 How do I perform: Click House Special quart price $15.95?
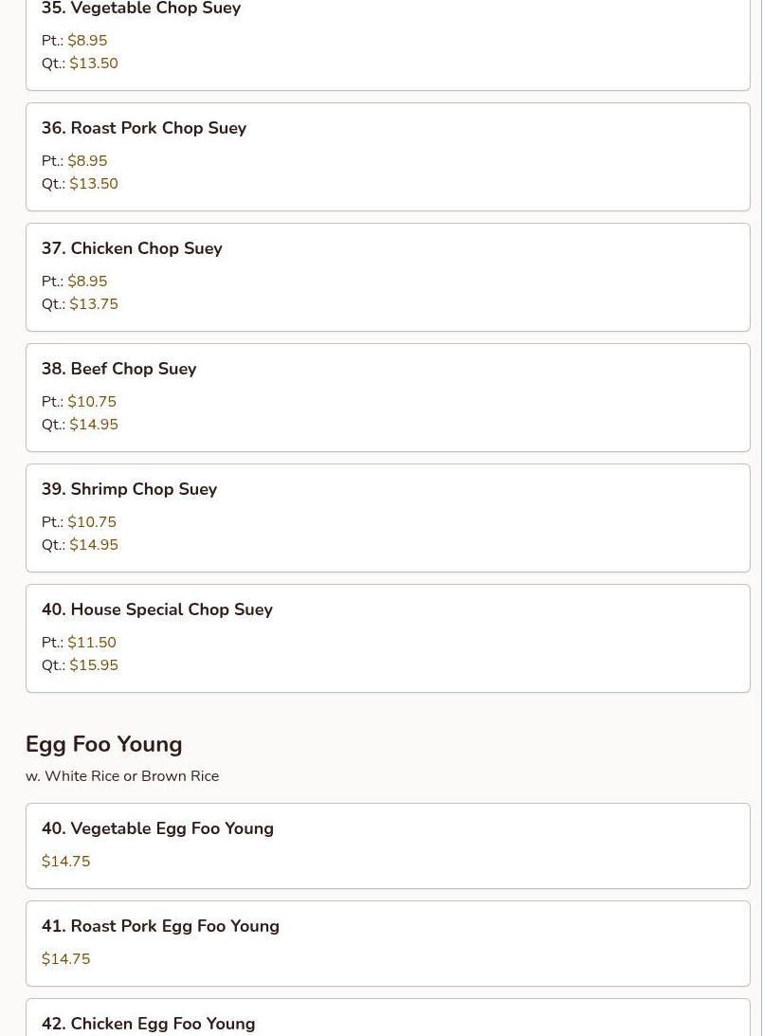(x=94, y=664)
